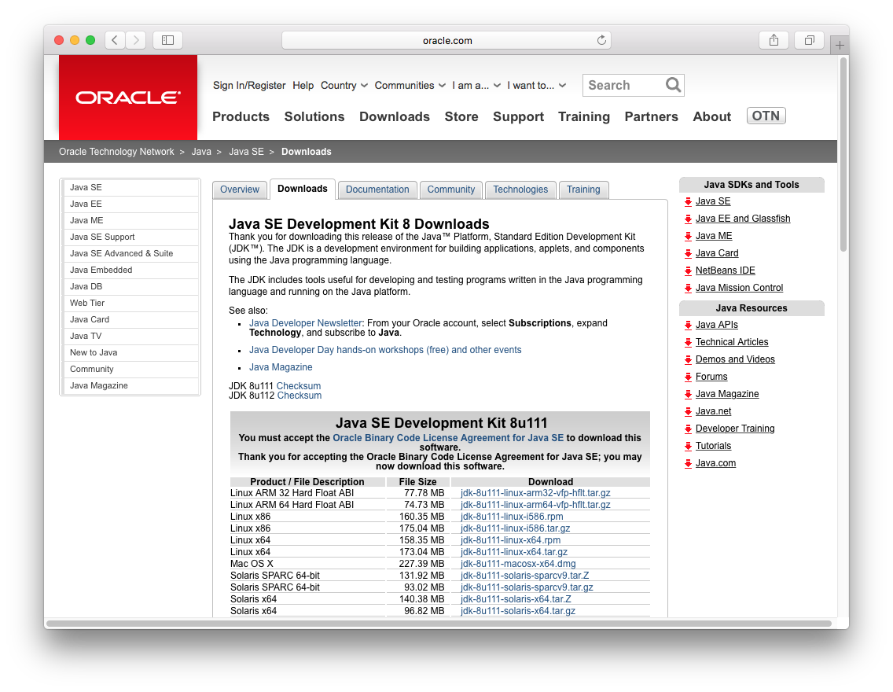Open the 'I am a...' dropdown
The width and height of the screenshot is (893, 692).
click(x=476, y=86)
